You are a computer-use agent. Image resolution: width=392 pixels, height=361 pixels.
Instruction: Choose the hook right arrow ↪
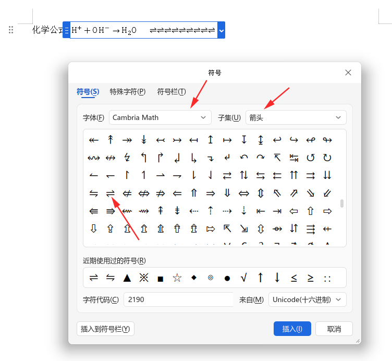click(x=294, y=140)
